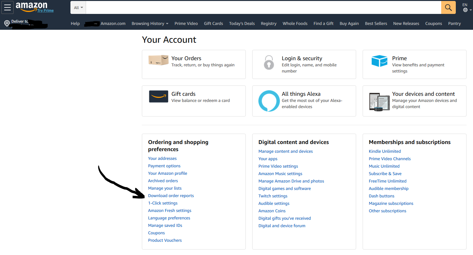Open the All search category dropdown
Viewport: 473px width, 255px height.
tap(78, 7)
